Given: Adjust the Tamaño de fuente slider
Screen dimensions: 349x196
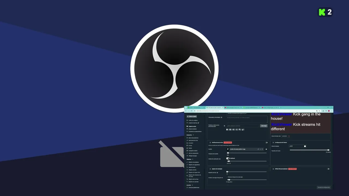Looking at the screenshot, I should 309,150.
